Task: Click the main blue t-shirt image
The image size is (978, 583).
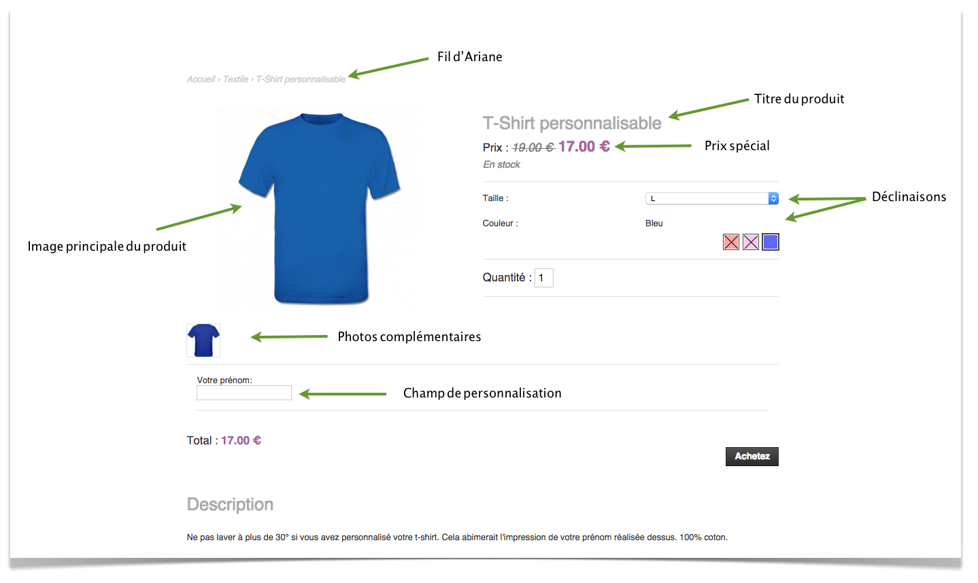Action: tap(320, 209)
